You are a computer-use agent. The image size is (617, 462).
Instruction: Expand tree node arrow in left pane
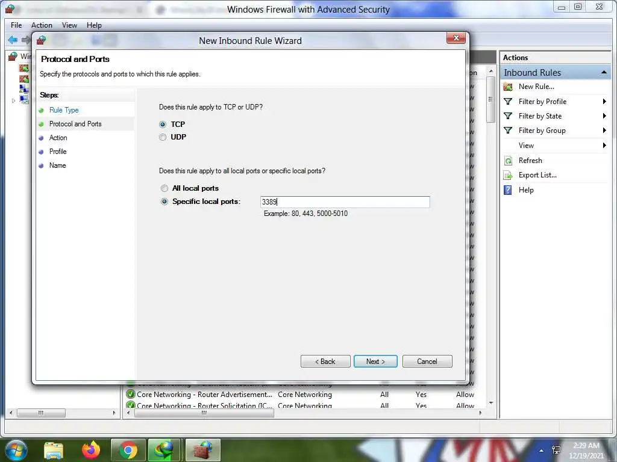pos(13,101)
